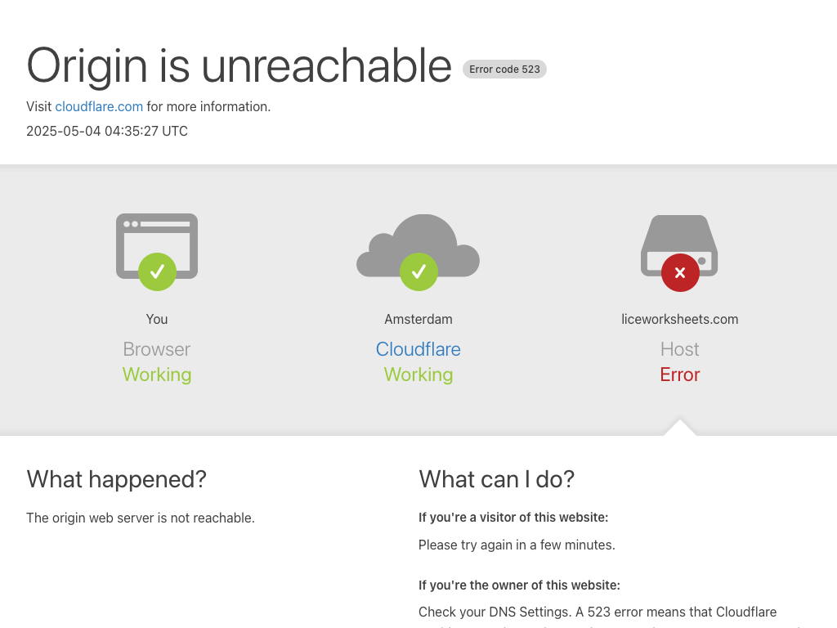Click the liceworksheets.com host name
Viewport: 837px width, 628px height.
(680, 319)
